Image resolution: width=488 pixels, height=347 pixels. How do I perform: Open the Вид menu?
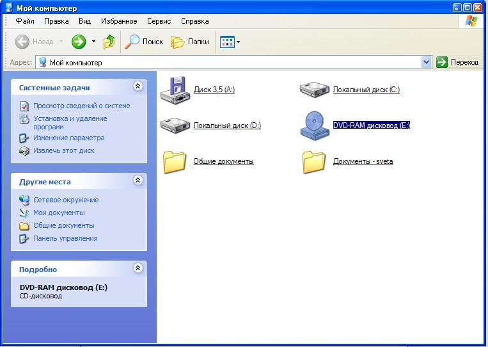point(84,21)
